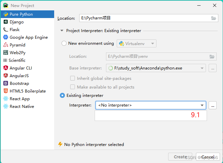Select Angular CLI project type
The image size is (223, 163).
(x=27, y=68)
